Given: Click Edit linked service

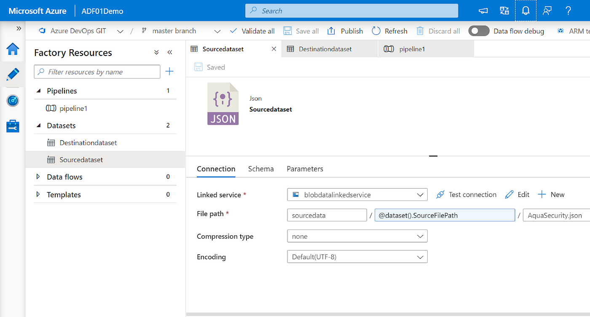Looking at the screenshot, I should coord(517,194).
